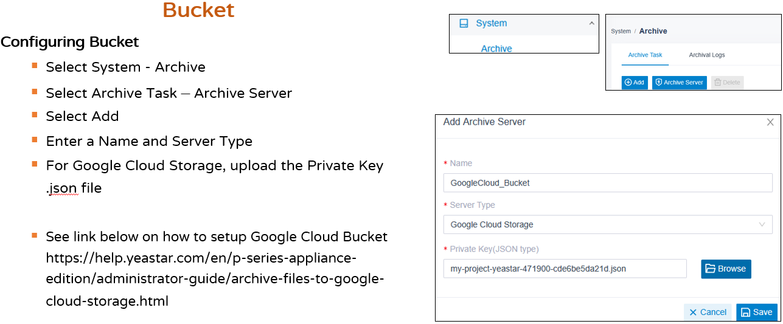Image resolution: width=783 pixels, height=324 pixels.
Task: Open the Server Type dropdown
Action: point(608,224)
